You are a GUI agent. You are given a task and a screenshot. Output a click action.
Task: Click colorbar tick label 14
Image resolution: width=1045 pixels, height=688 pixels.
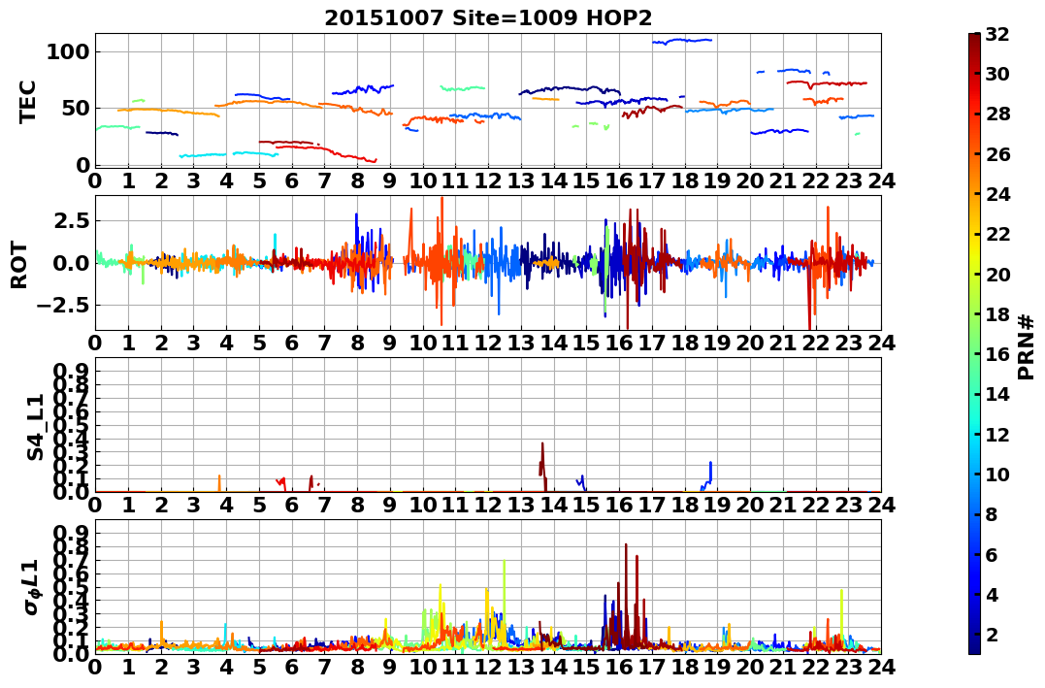[997, 394]
